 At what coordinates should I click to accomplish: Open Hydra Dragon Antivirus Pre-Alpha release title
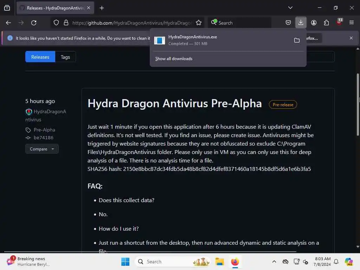point(175,104)
